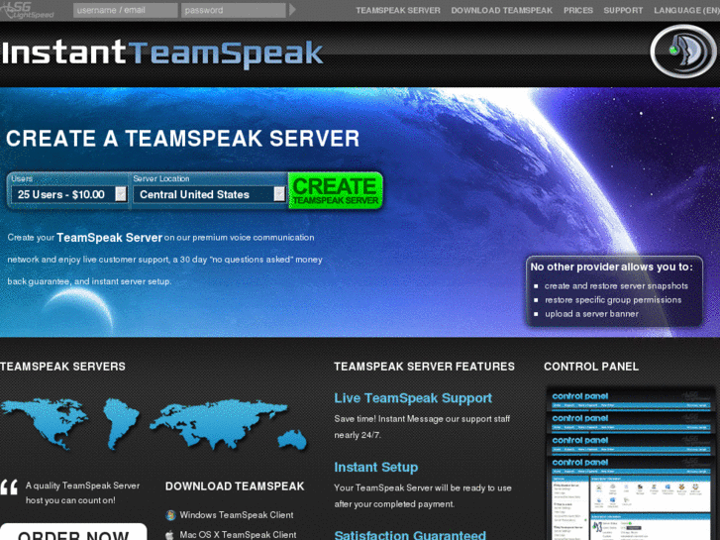Image resolution: width=720 pixels, height=540 pixels.
Task: Click 'restore specific group permissions' text
Action: coord(613,300)
